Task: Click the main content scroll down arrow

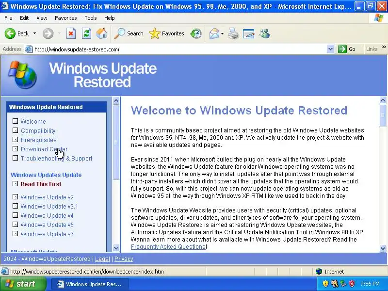Action: pyautogui.click(x=383, y=248)
